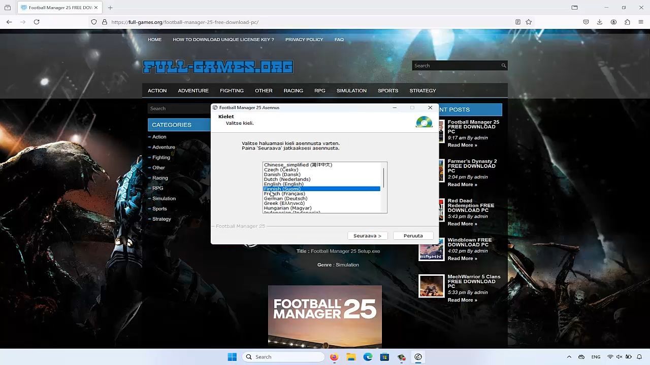The height and width of the screenshot is (365, 650).
Task: Open the Firefox application hamburger menu
Action: (641, 22)
